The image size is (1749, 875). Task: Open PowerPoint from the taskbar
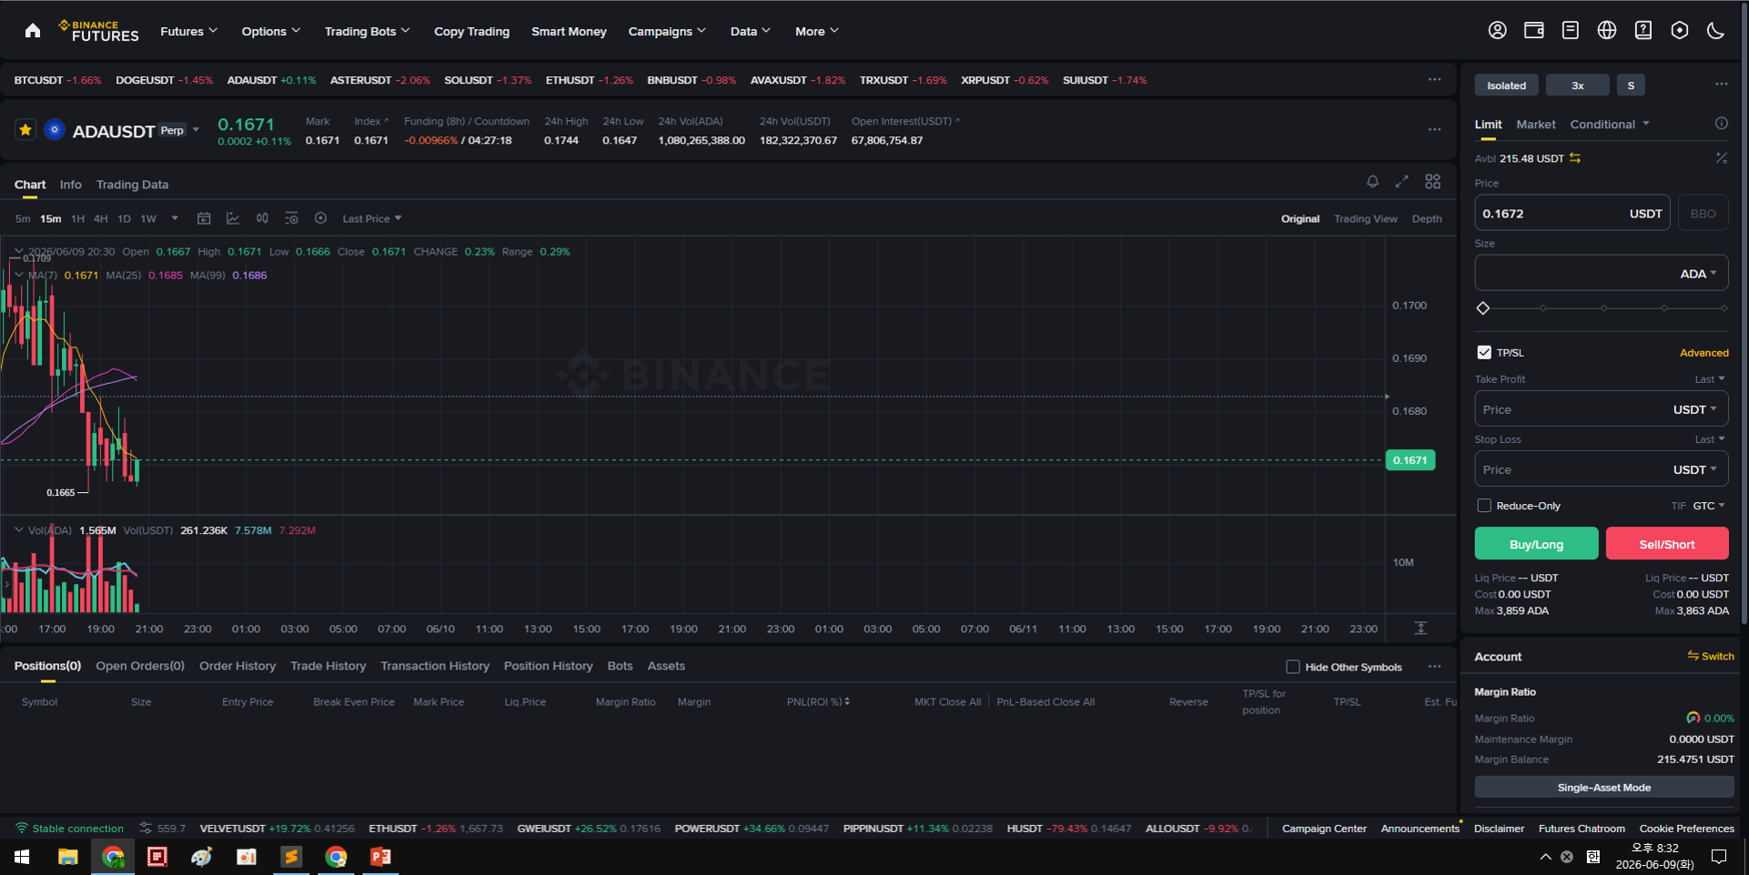coord(380,857)
